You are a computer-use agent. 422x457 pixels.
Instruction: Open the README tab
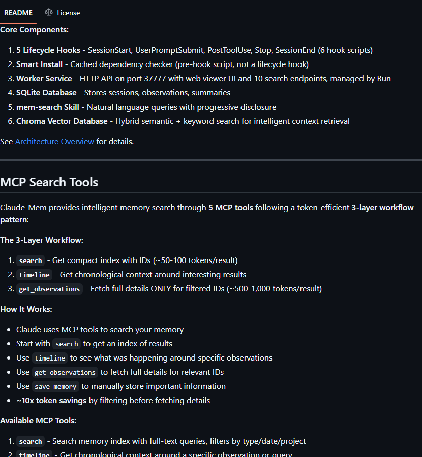18,13
